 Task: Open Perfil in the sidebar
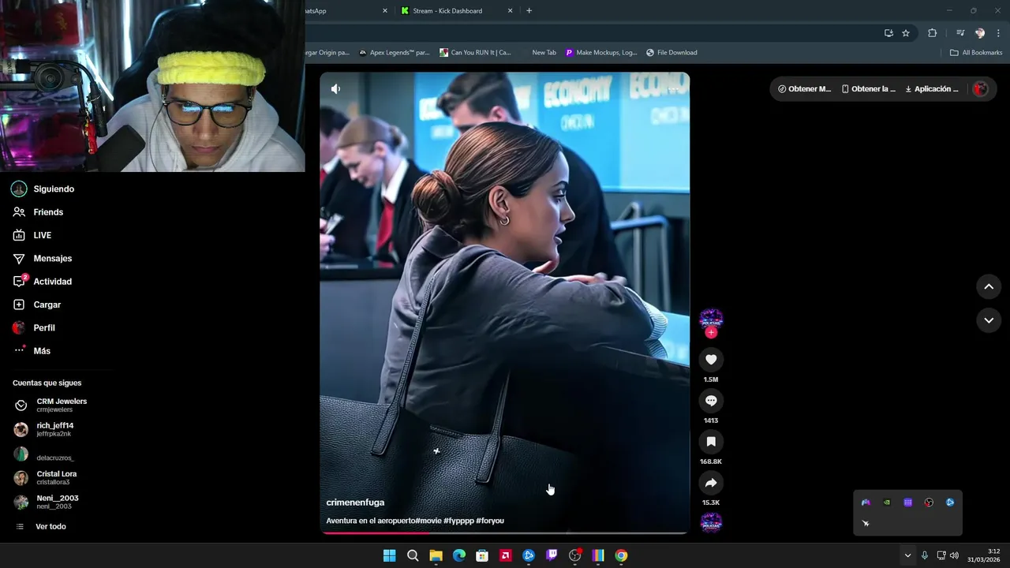point(34,328)
